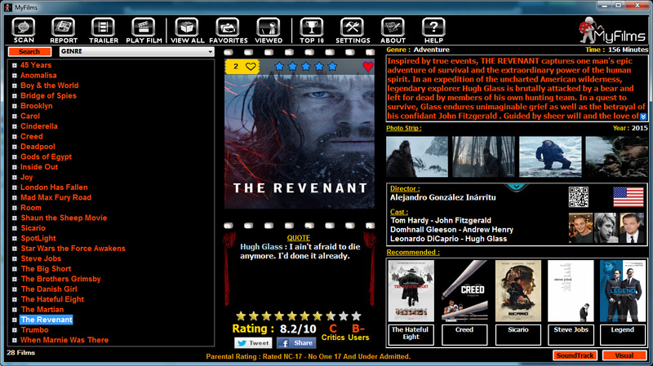Open the Report tool

point(64,30)
